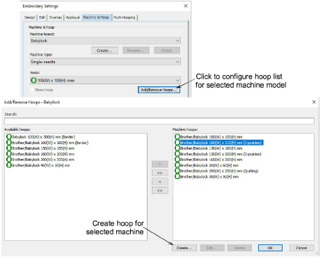The height and width of the screenshot is (259, 325).
Task: Switch to the Design tab
Action: [x=30, y=17]
